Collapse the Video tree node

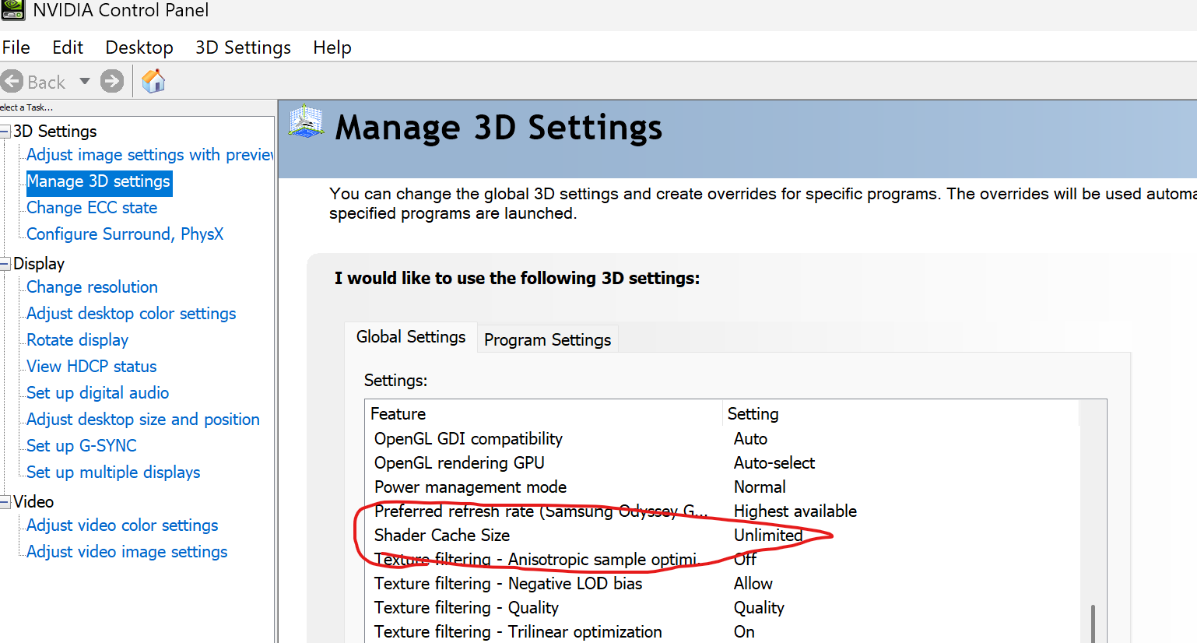[5, 502]
